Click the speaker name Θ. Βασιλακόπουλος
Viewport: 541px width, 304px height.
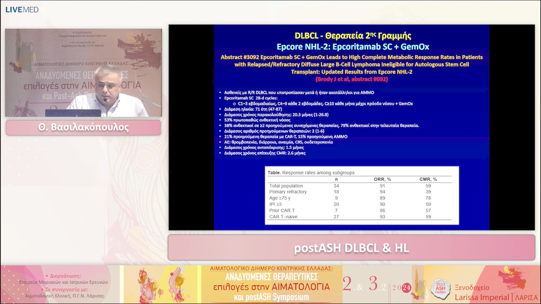[x=84, y=127]
